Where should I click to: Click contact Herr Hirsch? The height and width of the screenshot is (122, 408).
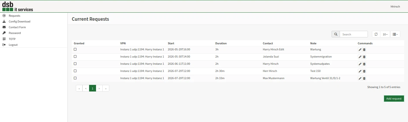(x=270, y=71)
